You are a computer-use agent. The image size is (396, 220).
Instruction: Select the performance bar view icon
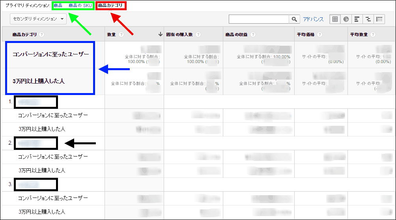coord(357,19)
